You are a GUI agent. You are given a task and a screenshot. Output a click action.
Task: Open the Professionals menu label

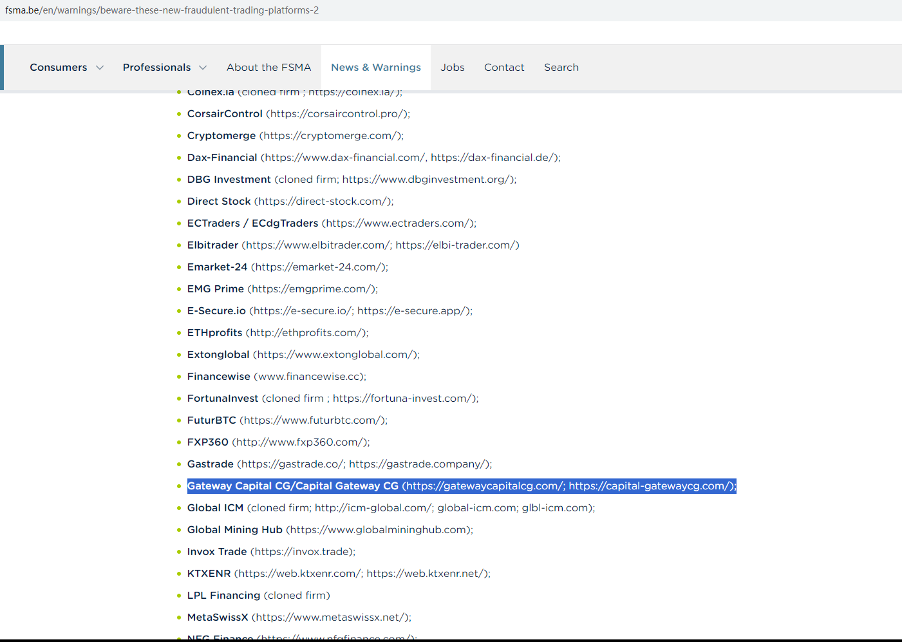[x=156, y=68]
